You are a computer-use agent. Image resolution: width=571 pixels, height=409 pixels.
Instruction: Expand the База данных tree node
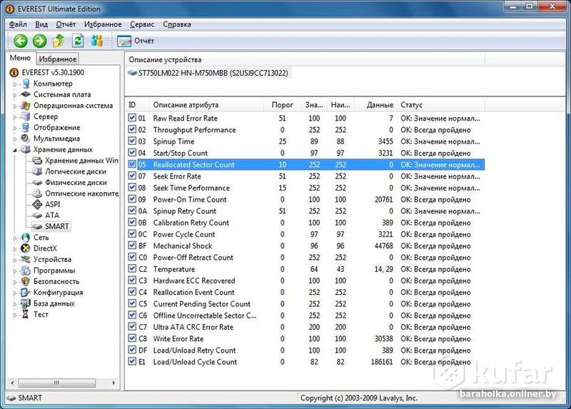(15, 304)
